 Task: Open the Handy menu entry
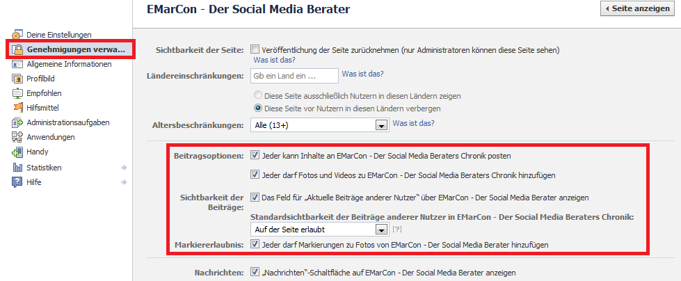tap(38, 152)
